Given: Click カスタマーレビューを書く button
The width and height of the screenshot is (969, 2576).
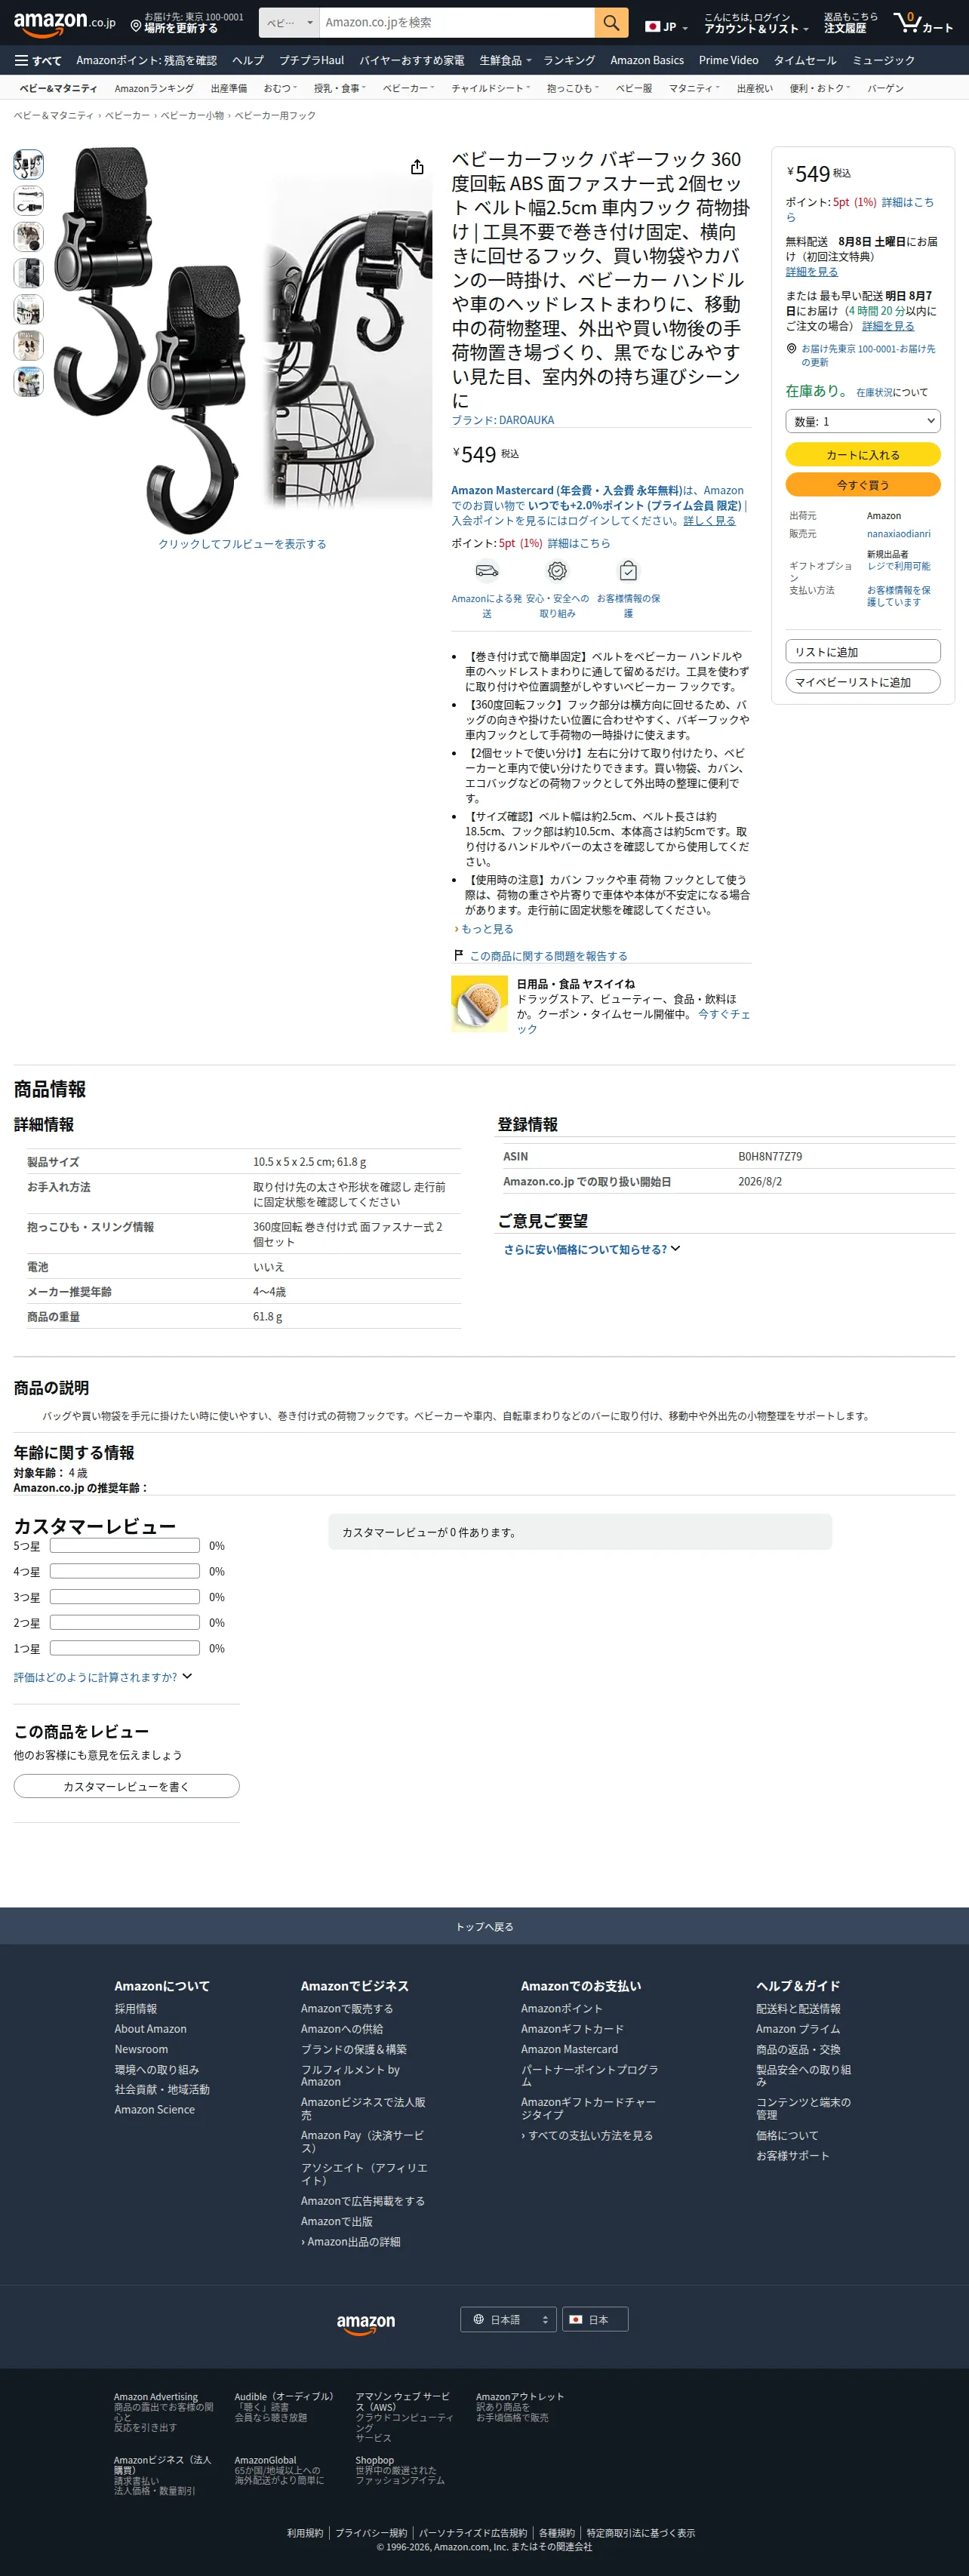Looking at the screenshot, I should 126,1786.
